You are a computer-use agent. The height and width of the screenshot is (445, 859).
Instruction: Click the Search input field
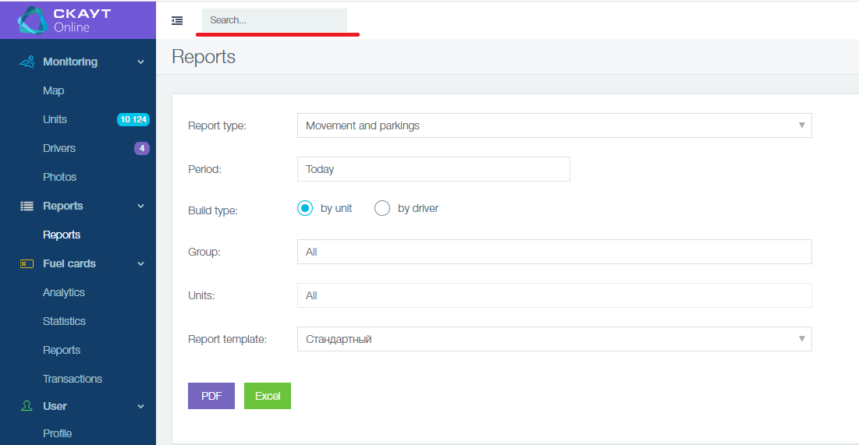point(274,20)
